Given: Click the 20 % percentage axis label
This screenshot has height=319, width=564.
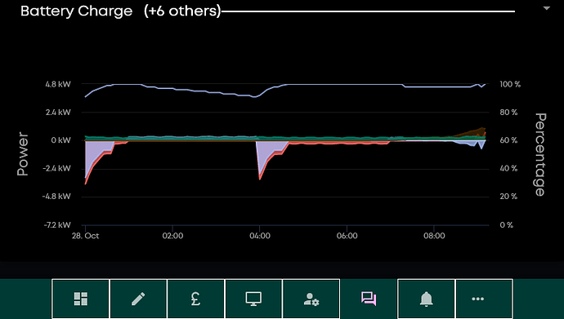Looking at the screenshot, I should (508, 197).
